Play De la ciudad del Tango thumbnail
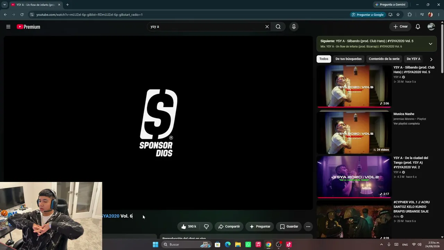The image size is (444, 250). coord(354,177)
